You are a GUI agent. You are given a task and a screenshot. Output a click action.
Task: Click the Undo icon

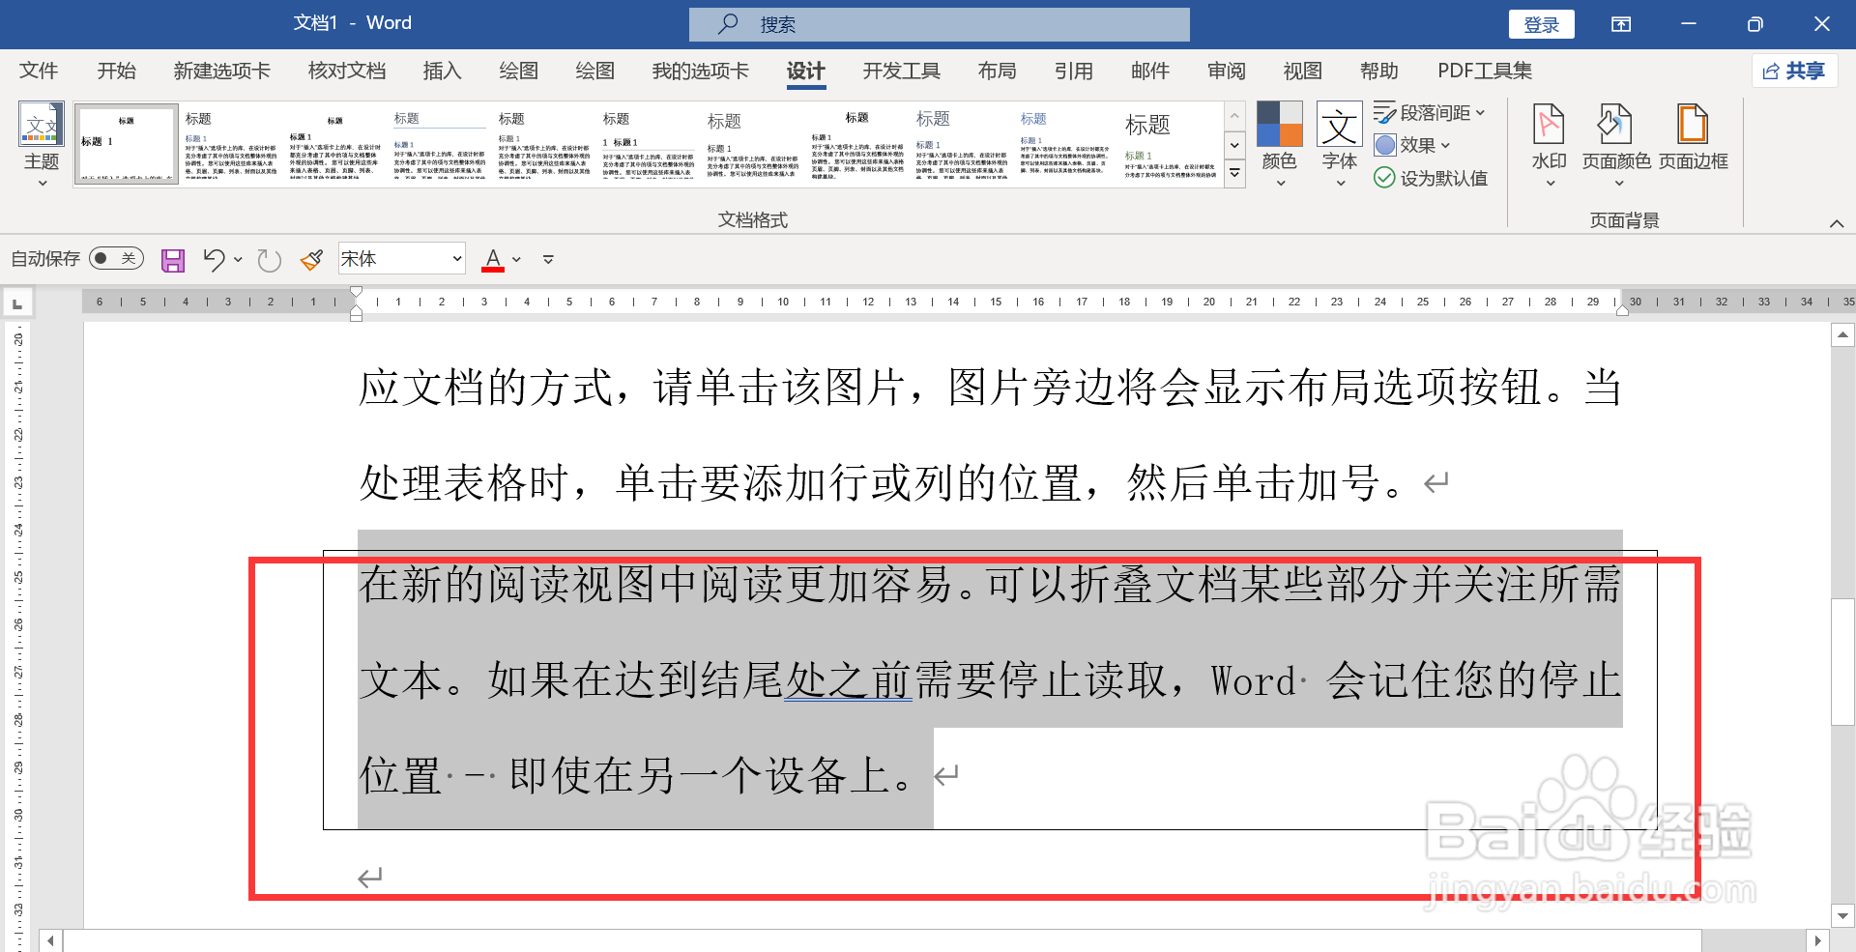(x=213, y=259)
